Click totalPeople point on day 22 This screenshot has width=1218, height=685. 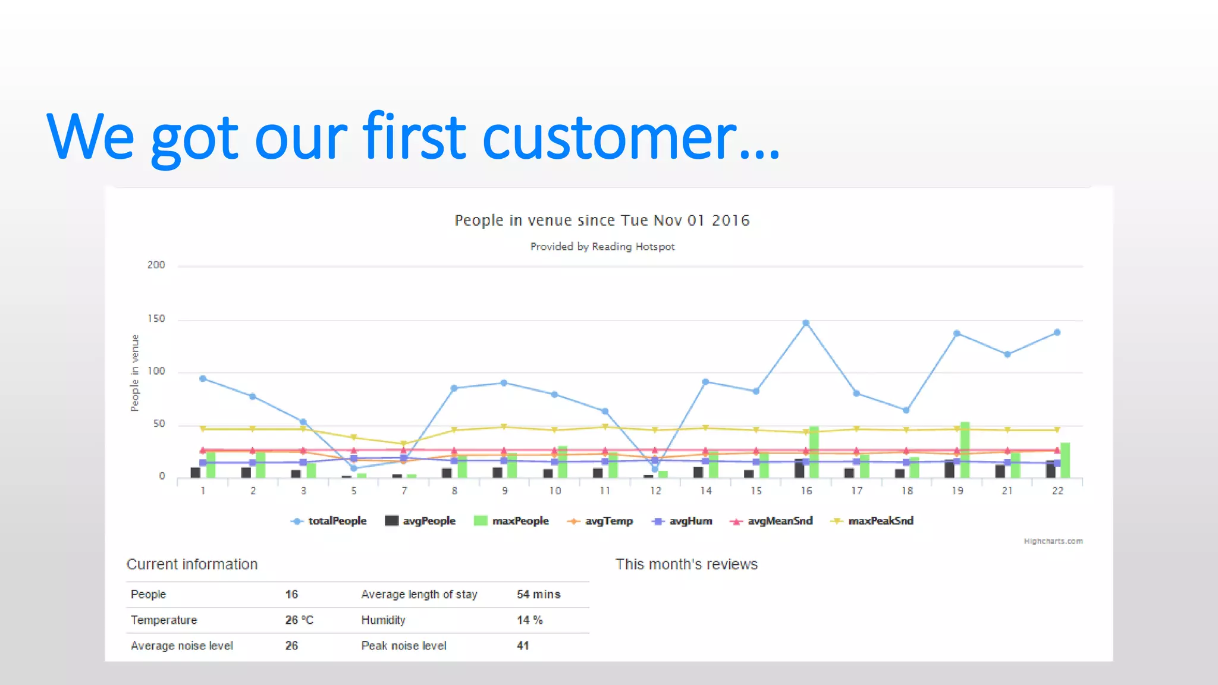(1057, 333)
